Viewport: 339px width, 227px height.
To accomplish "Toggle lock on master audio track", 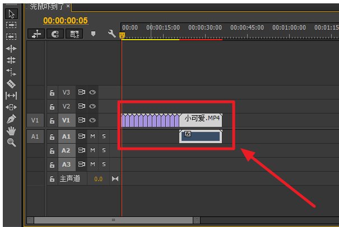I will (52, 179).
